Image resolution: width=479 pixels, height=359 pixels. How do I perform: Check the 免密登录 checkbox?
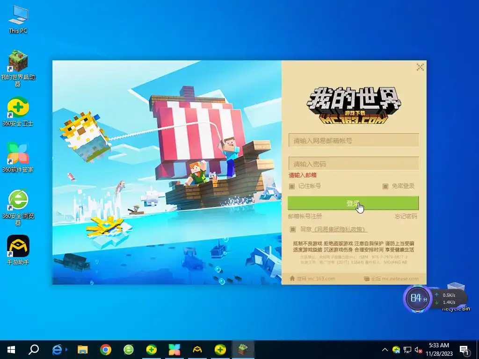(385, 186)
